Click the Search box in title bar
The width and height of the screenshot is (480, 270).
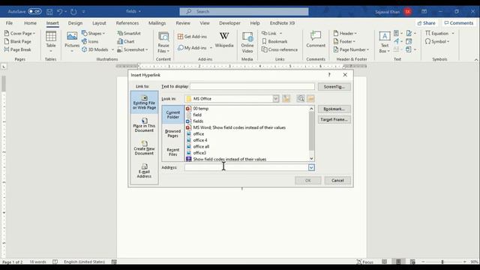(x=244, y=12)
